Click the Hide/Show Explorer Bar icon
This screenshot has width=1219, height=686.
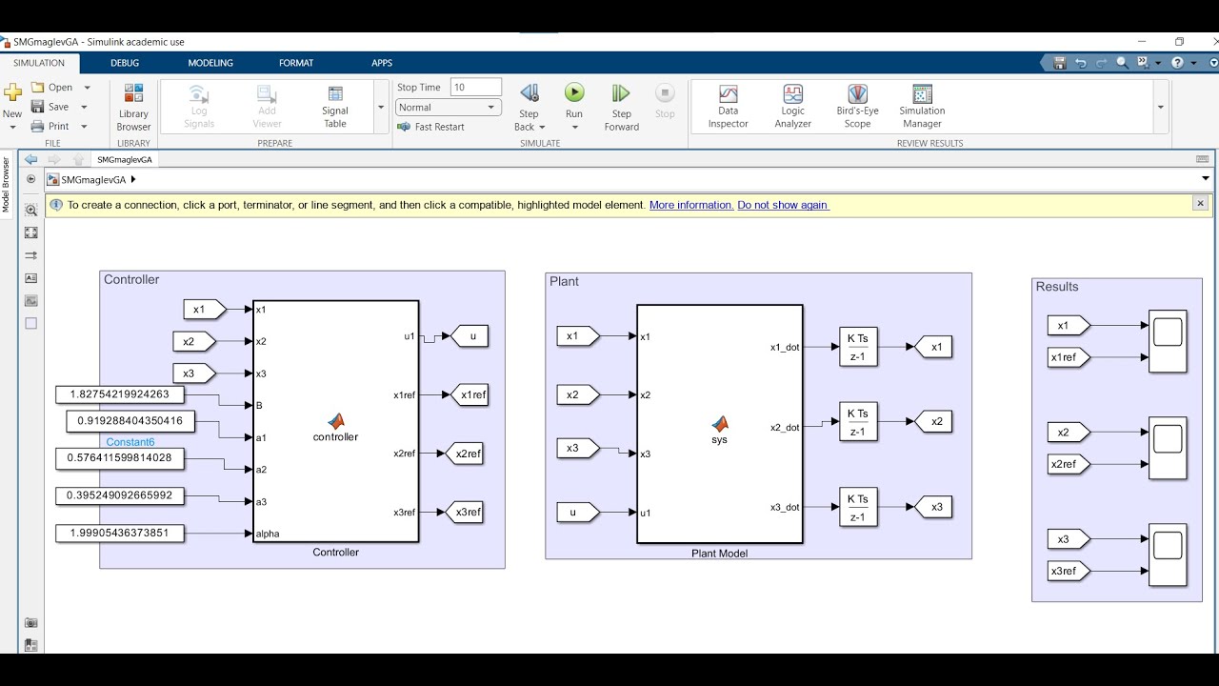(x=31, y=179)
